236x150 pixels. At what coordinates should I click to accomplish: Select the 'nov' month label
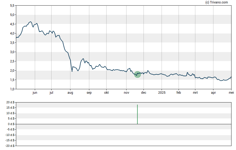point(127,93)
